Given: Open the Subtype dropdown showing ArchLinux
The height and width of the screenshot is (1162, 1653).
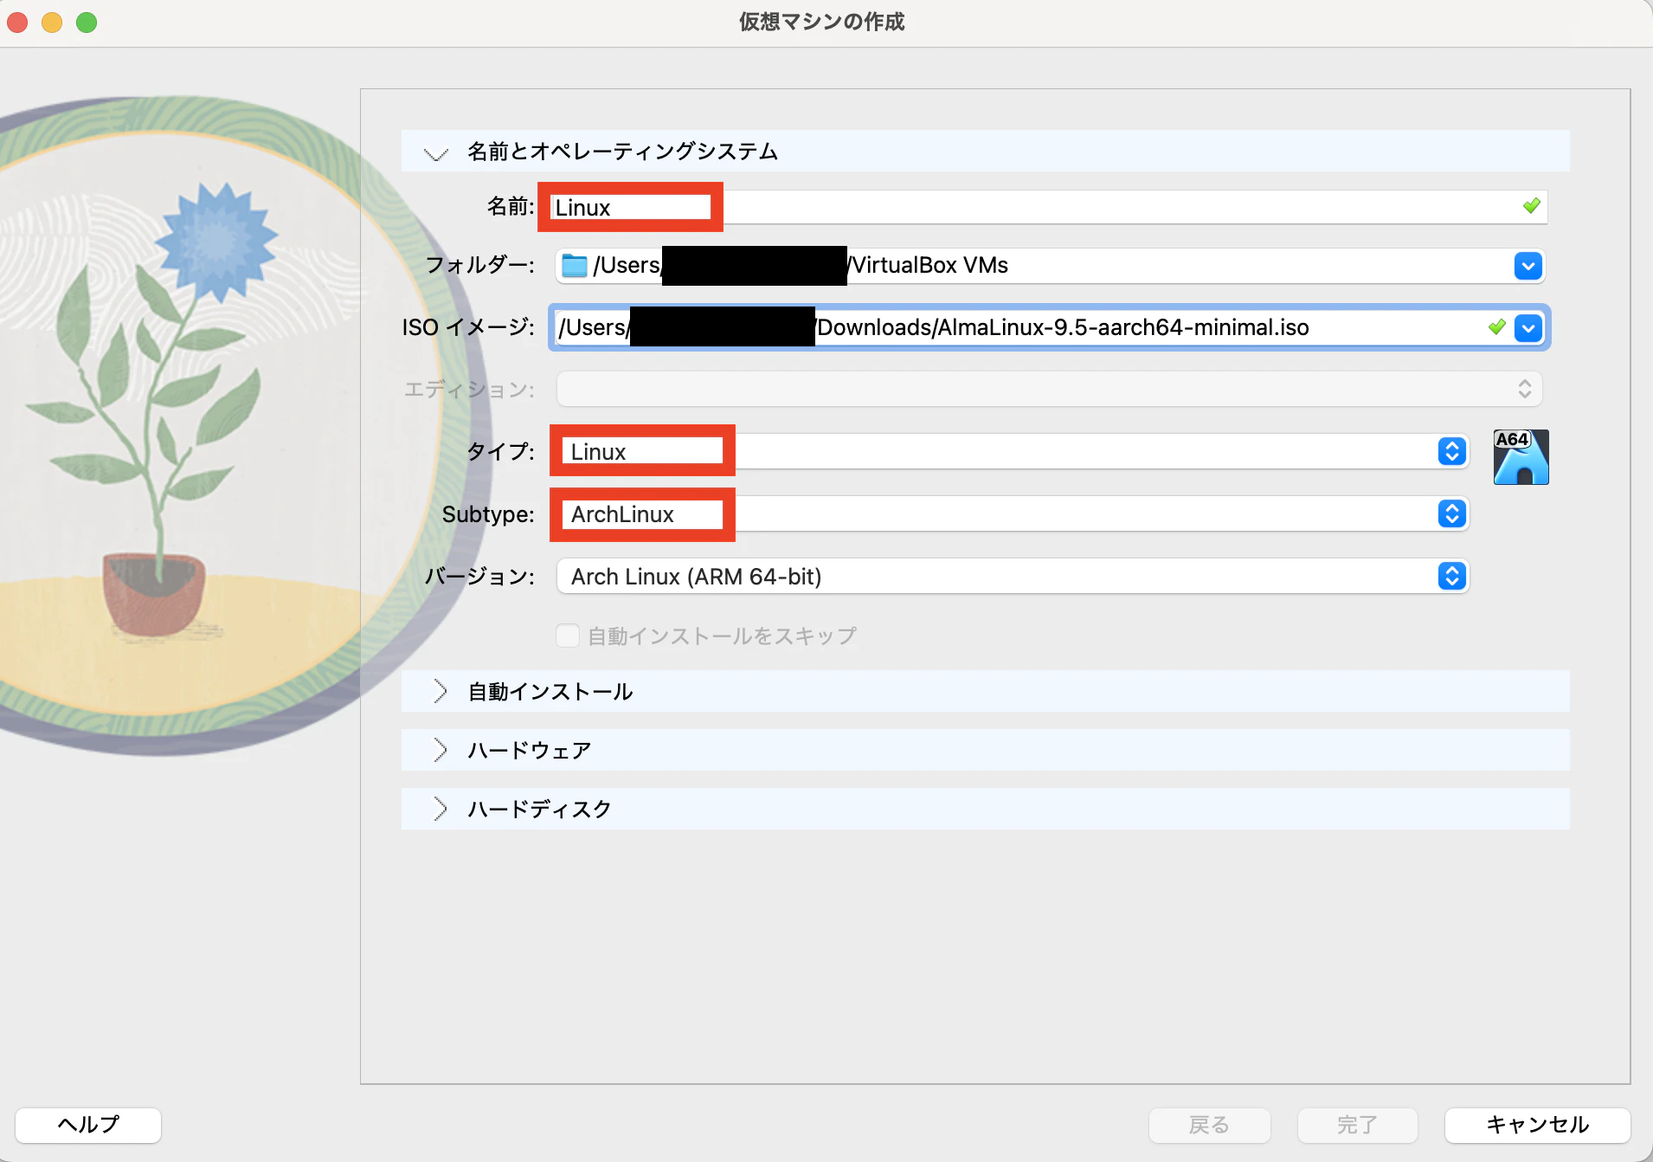Looking at the screenshot, I should click(1014, 513).
